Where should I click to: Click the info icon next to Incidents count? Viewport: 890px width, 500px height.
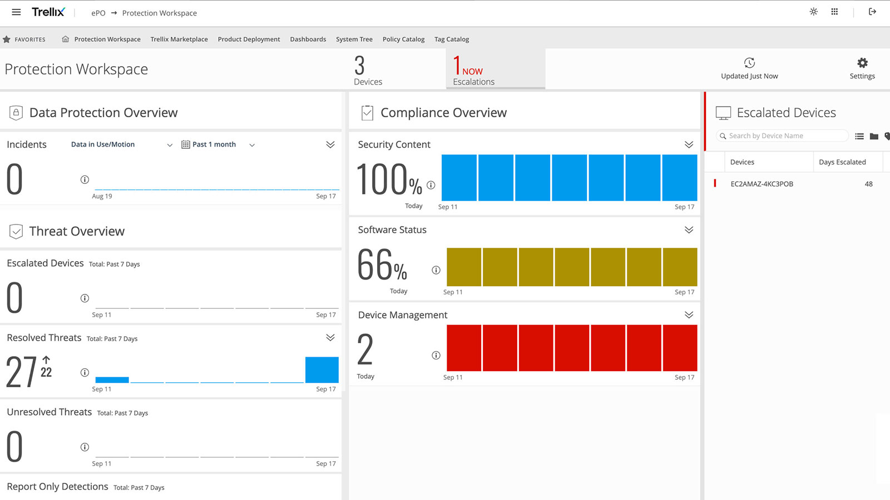85,179
